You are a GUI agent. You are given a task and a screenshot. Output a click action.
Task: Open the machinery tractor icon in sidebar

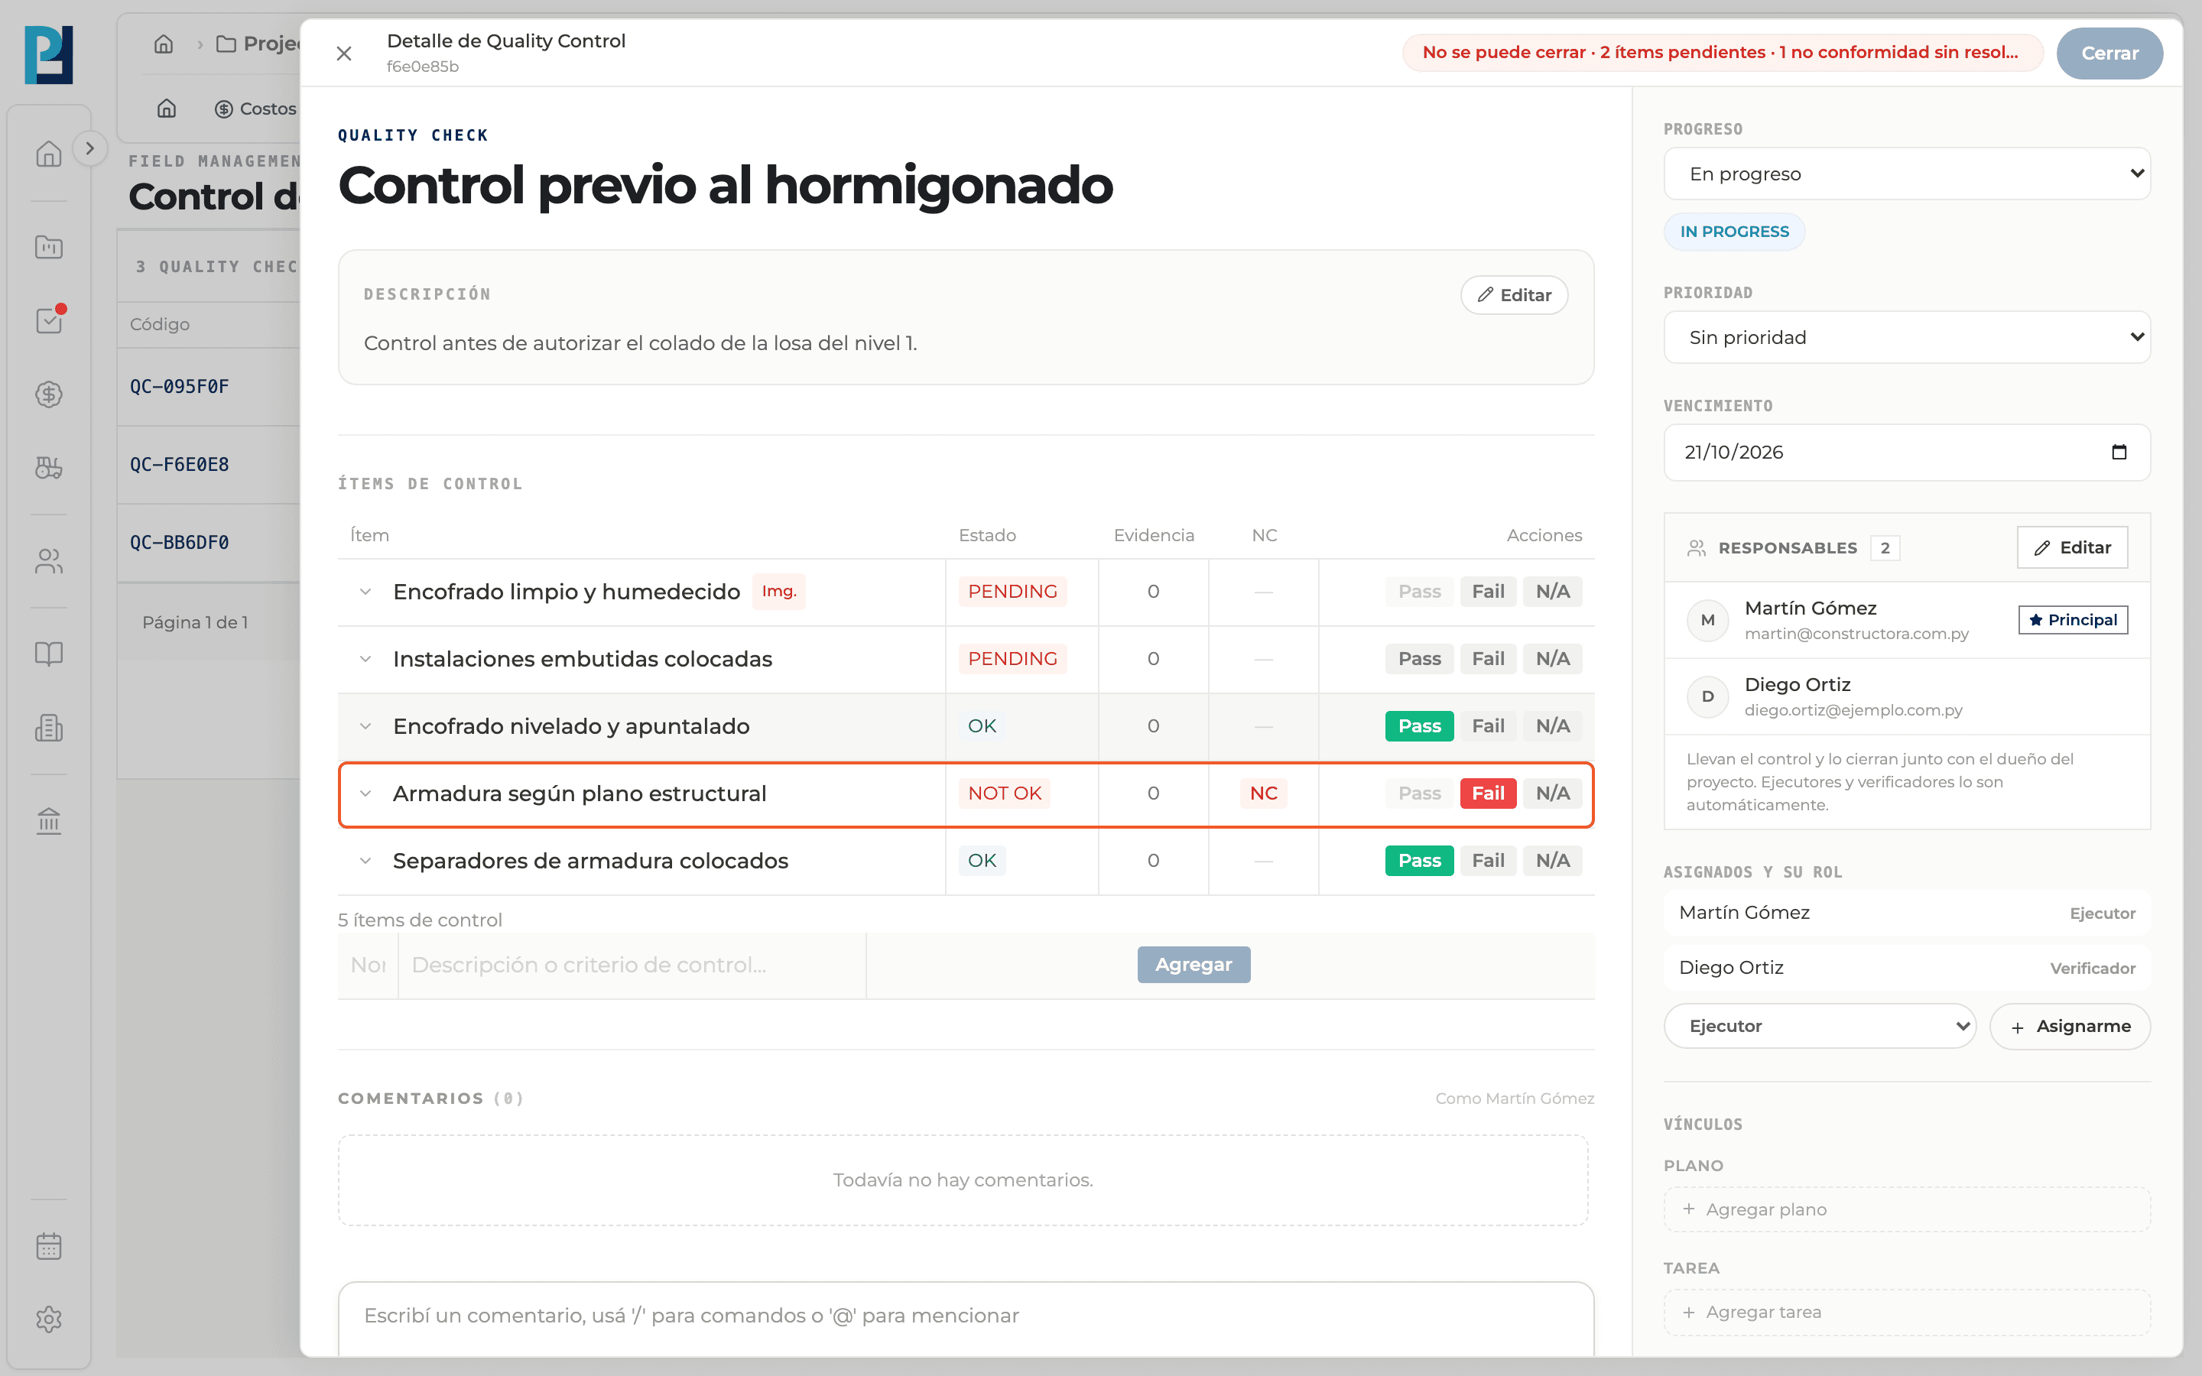49,468
